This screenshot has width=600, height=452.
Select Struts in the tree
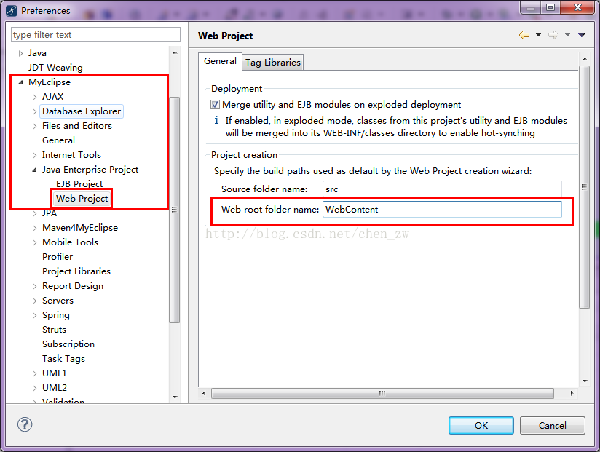click(x=54, y=329)
